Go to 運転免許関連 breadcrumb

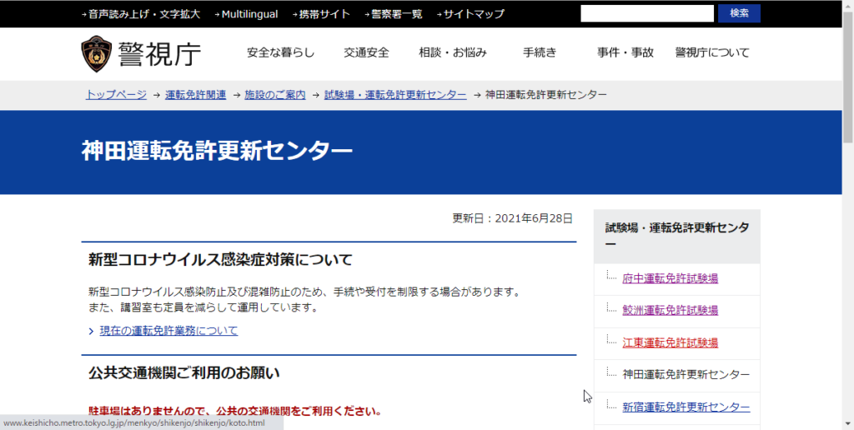[195, 95]
